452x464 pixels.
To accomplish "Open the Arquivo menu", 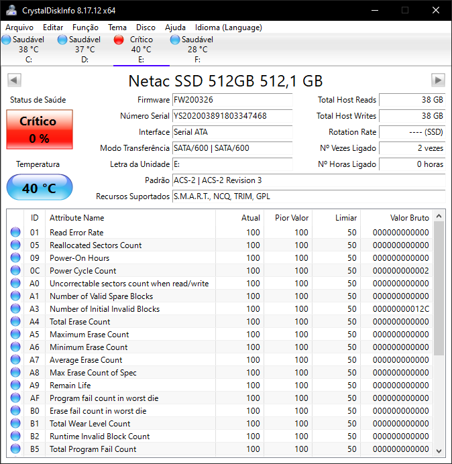I will (19, 27).
